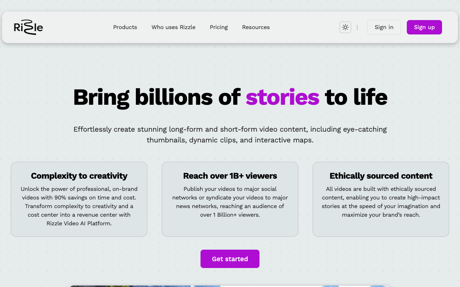The image size is (460, 287).
Task: Open the Products menu
Action: (x=125, y=27)
